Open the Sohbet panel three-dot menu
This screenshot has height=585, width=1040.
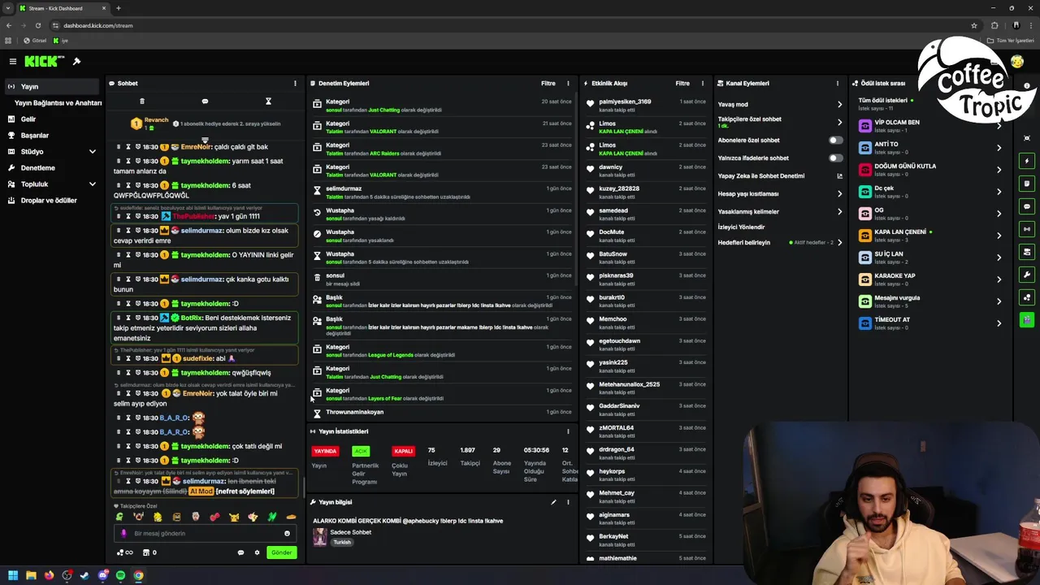(295, 83)
